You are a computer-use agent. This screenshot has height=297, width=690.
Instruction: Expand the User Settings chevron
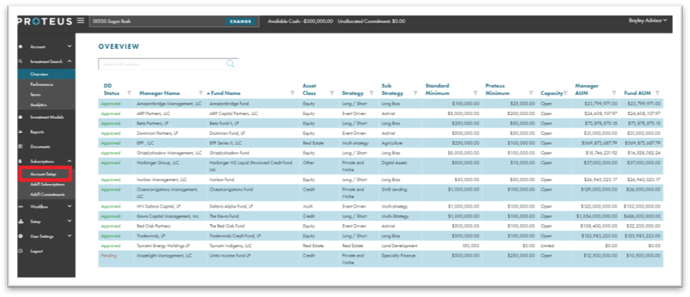(69, 236)
